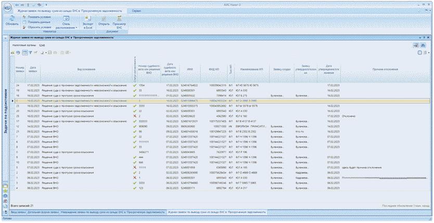Open Детальная форма заявки bottom tab
434x223 pixels.
(43, 212)
